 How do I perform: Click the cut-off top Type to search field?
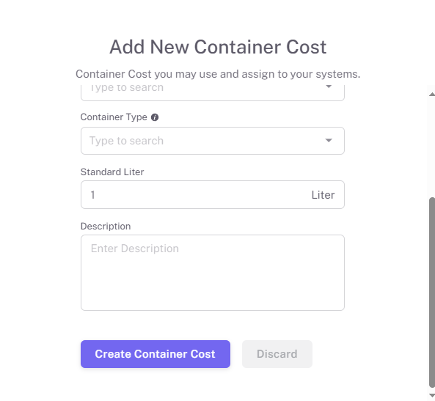[213, 92]
